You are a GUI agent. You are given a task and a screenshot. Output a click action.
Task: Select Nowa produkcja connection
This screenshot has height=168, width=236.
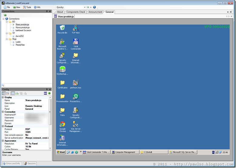[22, 28]
